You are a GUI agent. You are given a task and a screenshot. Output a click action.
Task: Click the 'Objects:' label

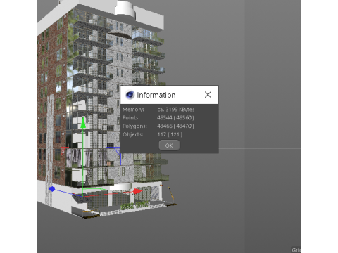click(x=133, y=134)
